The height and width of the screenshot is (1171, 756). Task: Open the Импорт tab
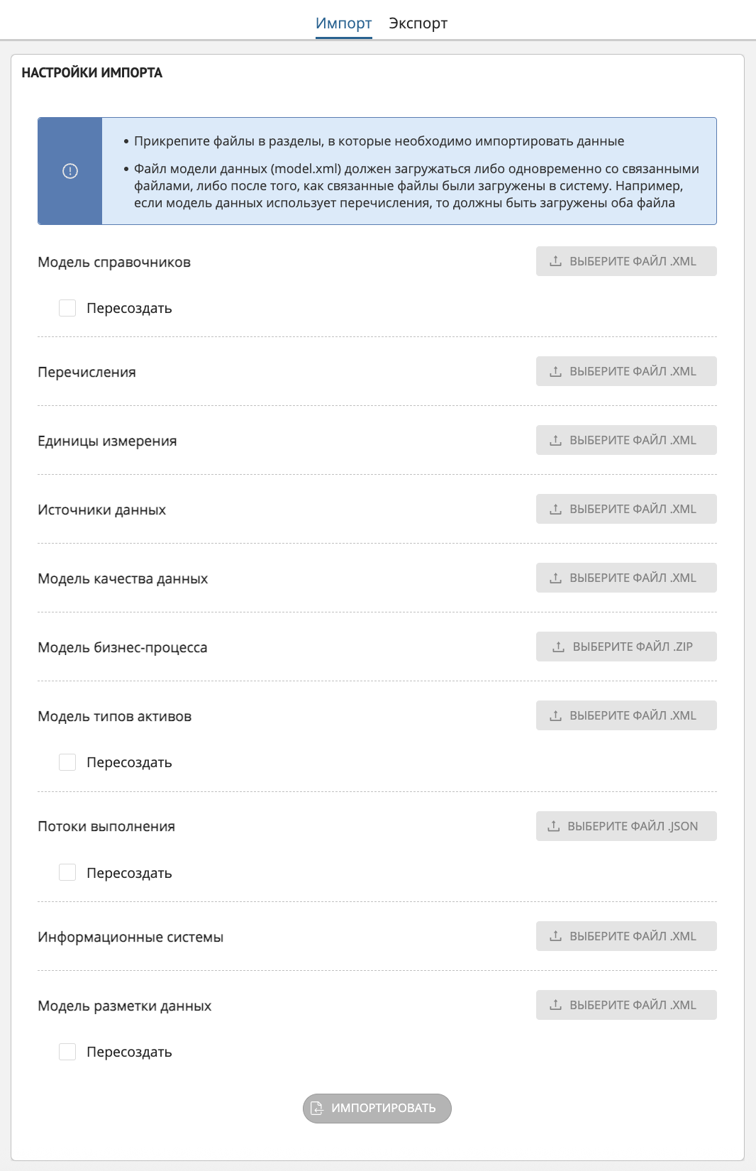(x=344, y=22)
